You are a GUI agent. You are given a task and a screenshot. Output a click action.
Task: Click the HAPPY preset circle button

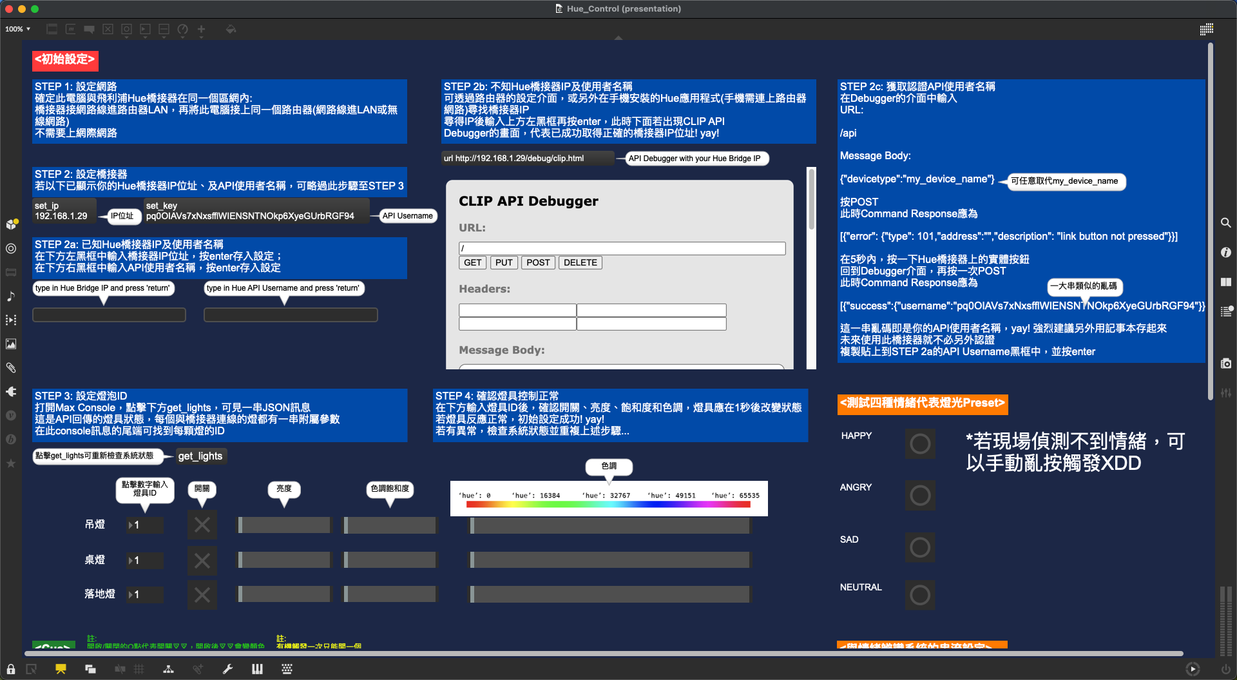pyautogui.click(x=919, y=443)
